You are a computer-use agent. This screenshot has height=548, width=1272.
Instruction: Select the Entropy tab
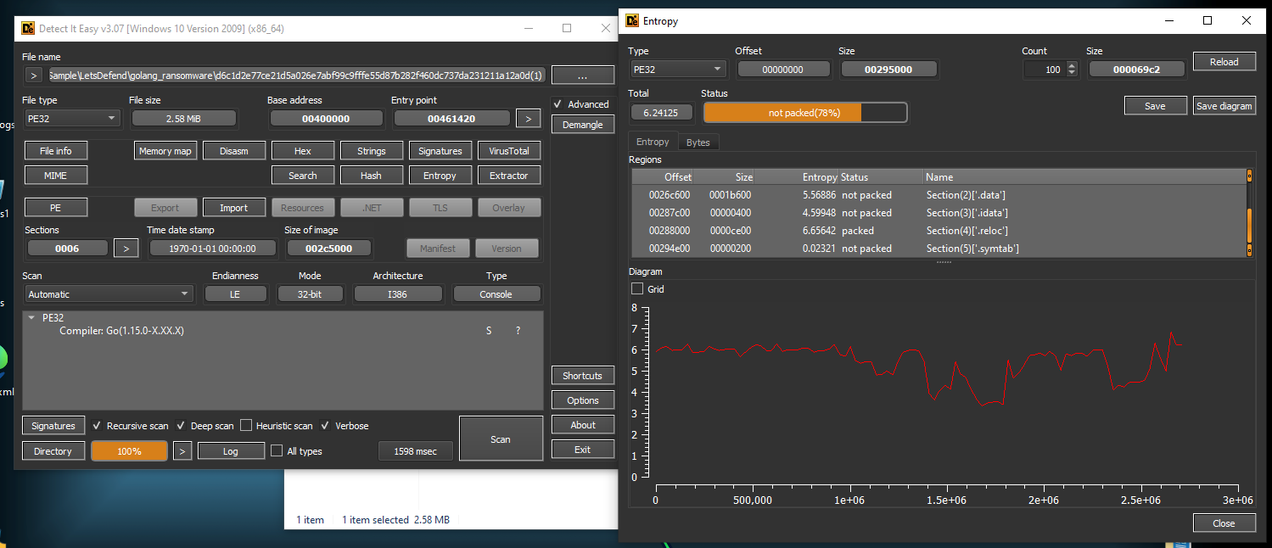coord(653,143)
